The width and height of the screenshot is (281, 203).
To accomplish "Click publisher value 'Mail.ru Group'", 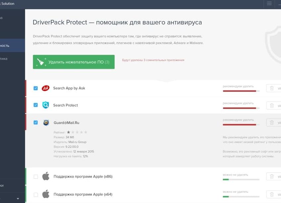I will 78,142.
